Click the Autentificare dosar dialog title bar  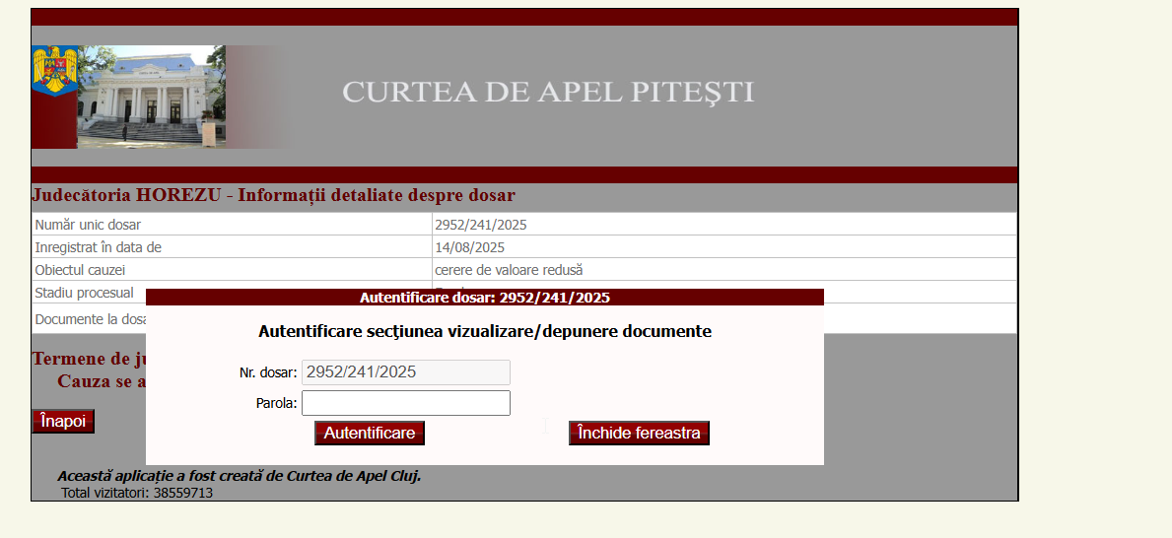click(x=484, y=298)
